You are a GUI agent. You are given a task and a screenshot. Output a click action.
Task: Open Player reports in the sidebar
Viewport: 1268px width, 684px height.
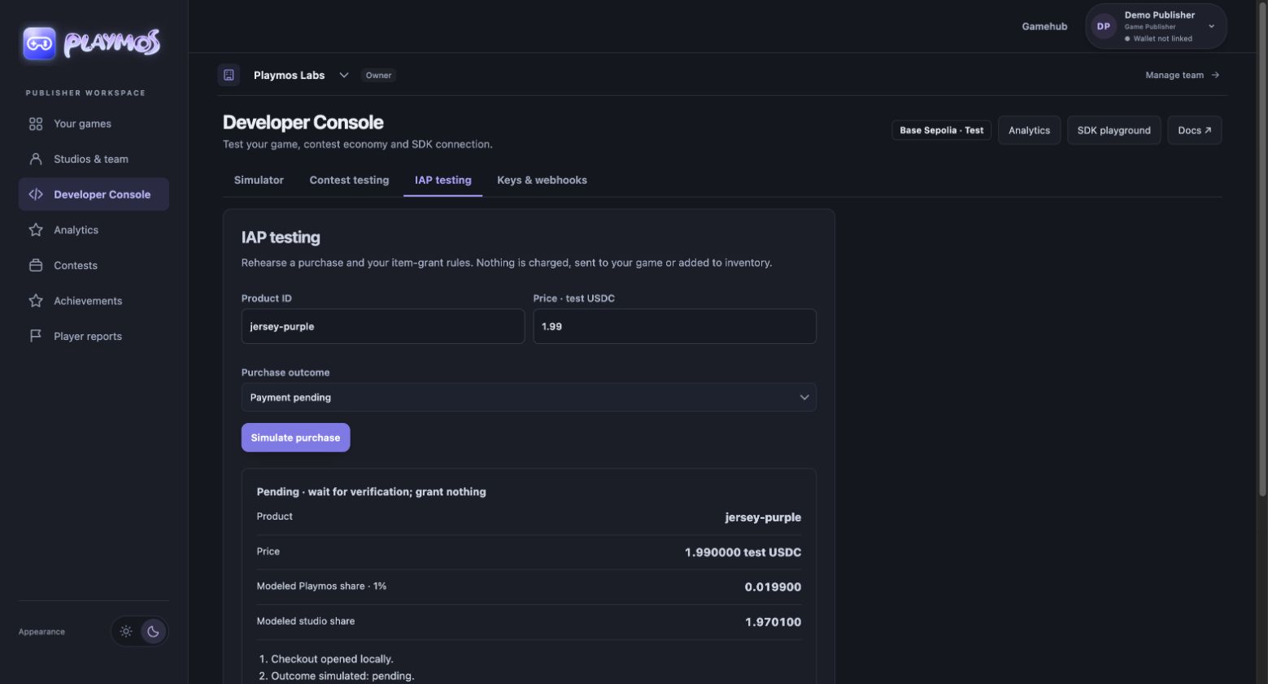94,336
